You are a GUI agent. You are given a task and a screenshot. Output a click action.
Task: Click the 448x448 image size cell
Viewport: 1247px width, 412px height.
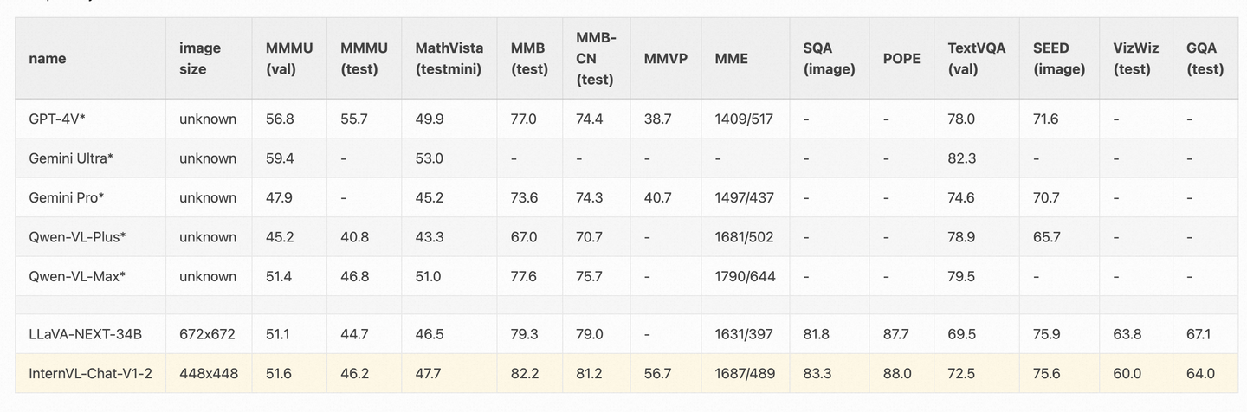click(x=209, y=373)
